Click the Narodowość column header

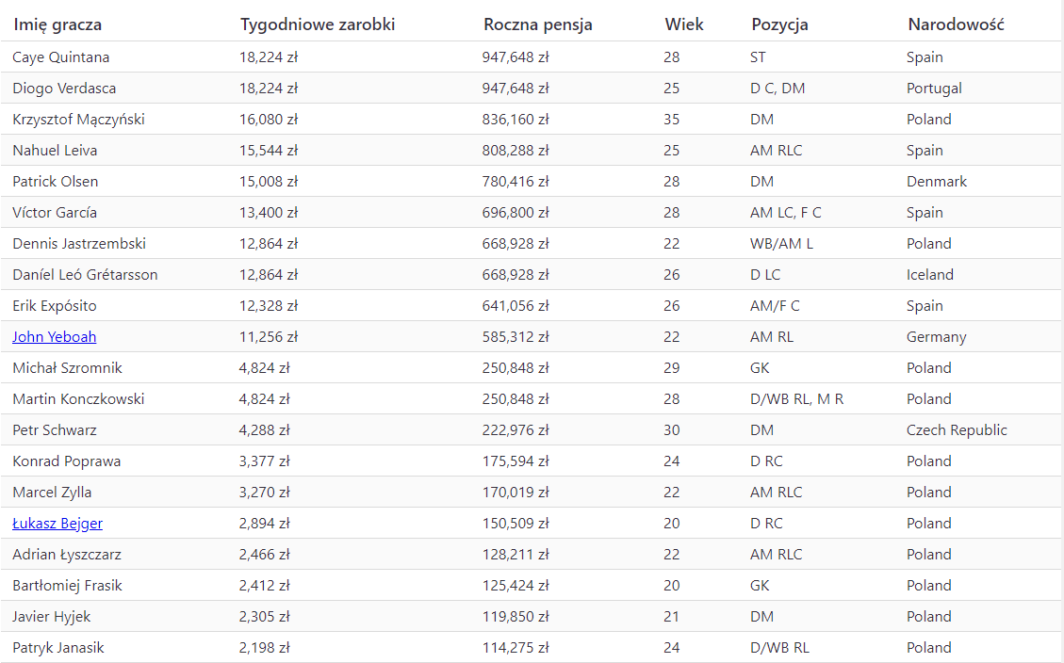[956, 24]
